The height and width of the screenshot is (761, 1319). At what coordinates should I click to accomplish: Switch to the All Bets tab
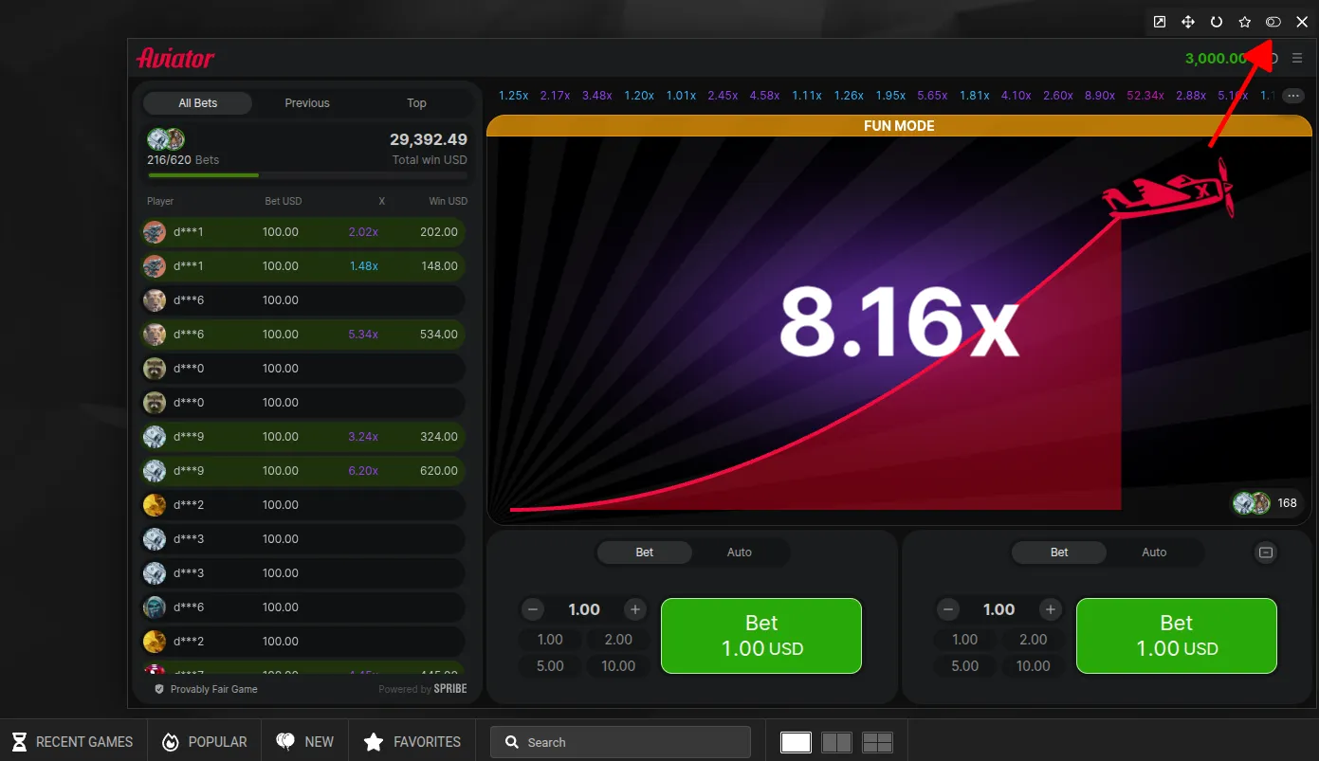198,103
